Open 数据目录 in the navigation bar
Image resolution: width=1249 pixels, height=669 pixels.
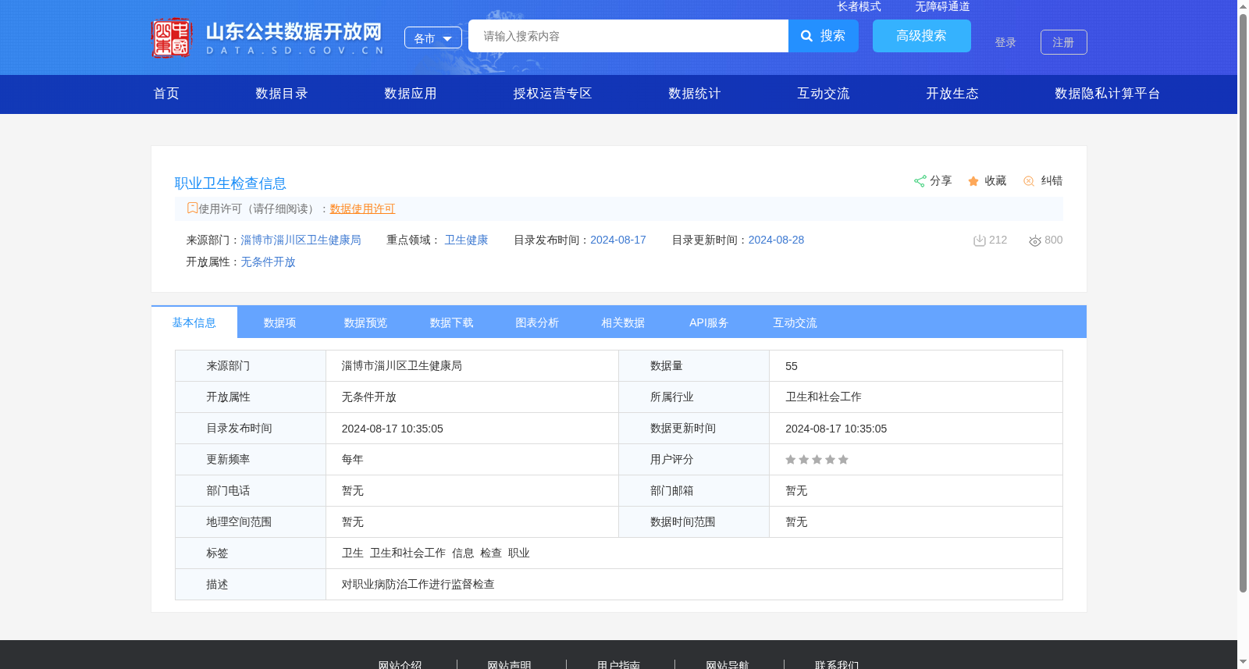pos(282,94)
